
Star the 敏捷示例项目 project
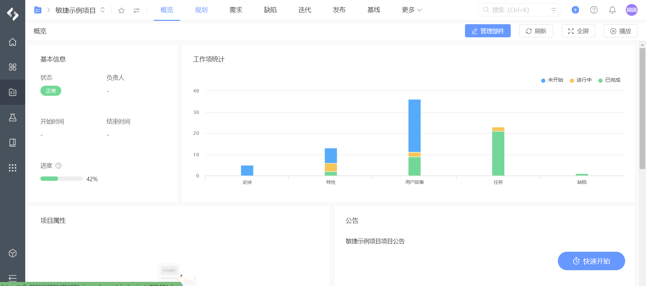pyautogui.click(x=121, y=10)
